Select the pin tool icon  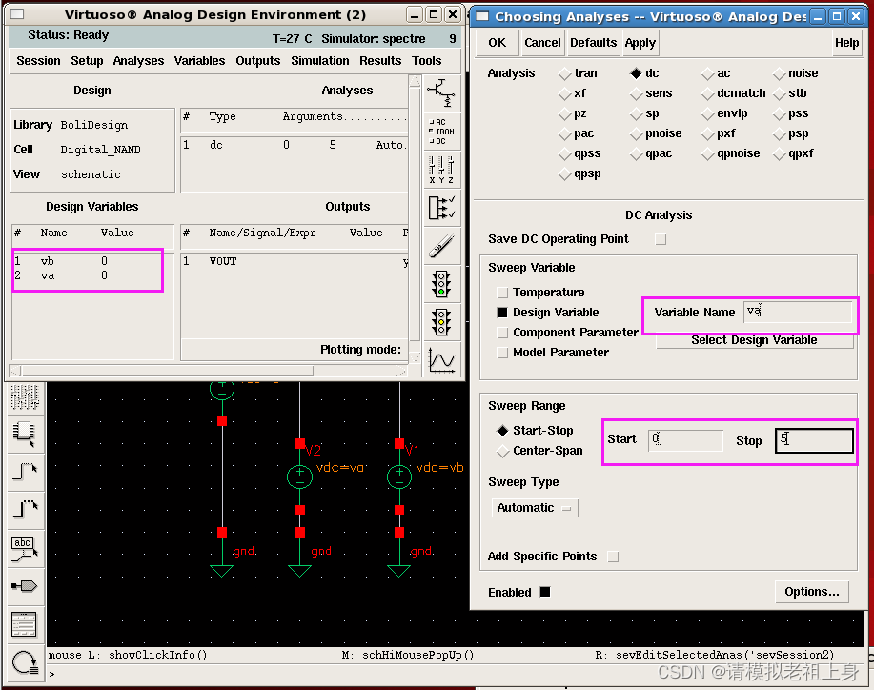point(25,586)
